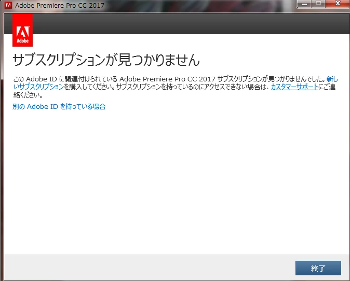Open the 新しいサブスクリプション purchase link
This screenshot has width=350, height=281.
click(x=39, y=87)
